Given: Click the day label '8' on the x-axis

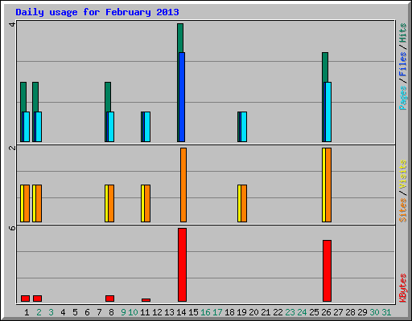Looking at the screenshot, I should tap(111, 312).
